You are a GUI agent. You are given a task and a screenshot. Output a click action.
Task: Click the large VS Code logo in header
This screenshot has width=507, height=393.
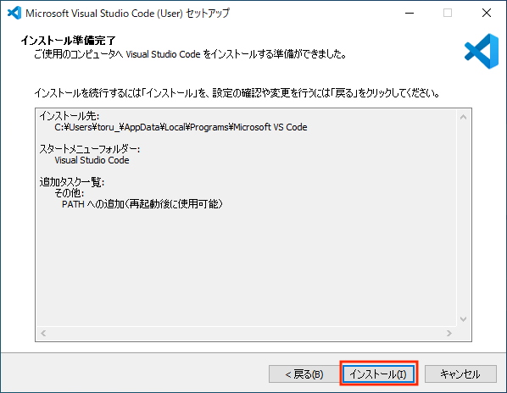tap(482, 52)
